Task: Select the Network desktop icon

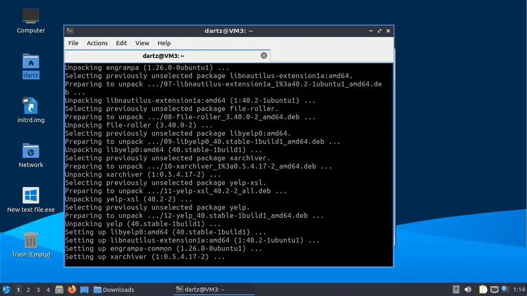Action: click(31, 155)
